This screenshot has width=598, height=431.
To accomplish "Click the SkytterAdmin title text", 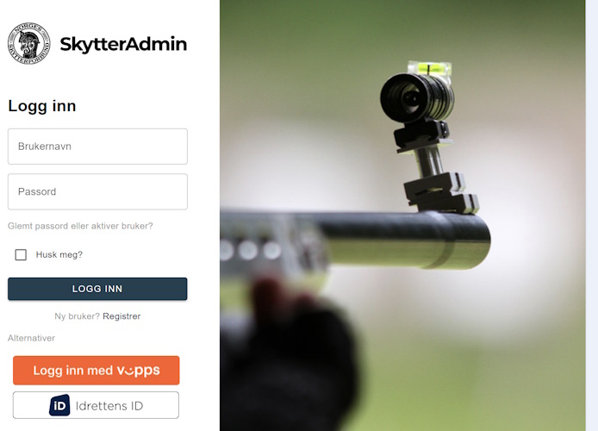I will (123, 44).
